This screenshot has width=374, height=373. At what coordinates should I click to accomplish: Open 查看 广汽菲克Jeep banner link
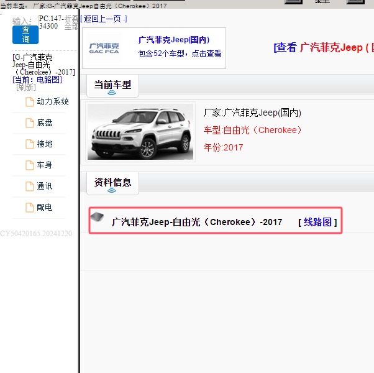coord(324,47)
